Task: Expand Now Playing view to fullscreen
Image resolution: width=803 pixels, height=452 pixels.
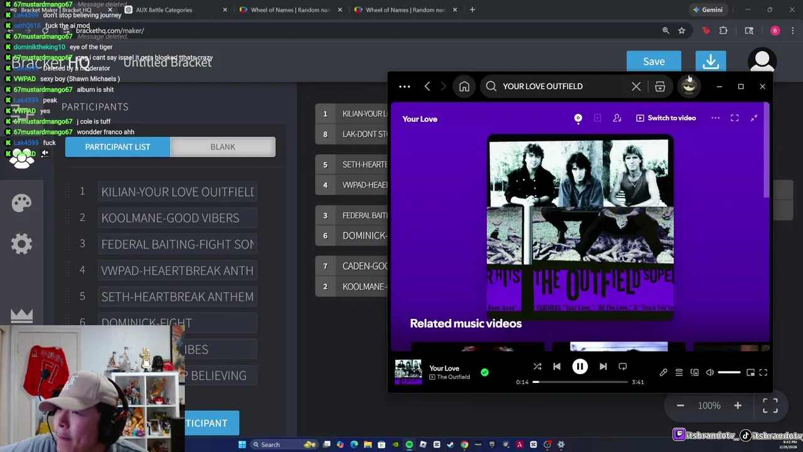Action: 735,118
